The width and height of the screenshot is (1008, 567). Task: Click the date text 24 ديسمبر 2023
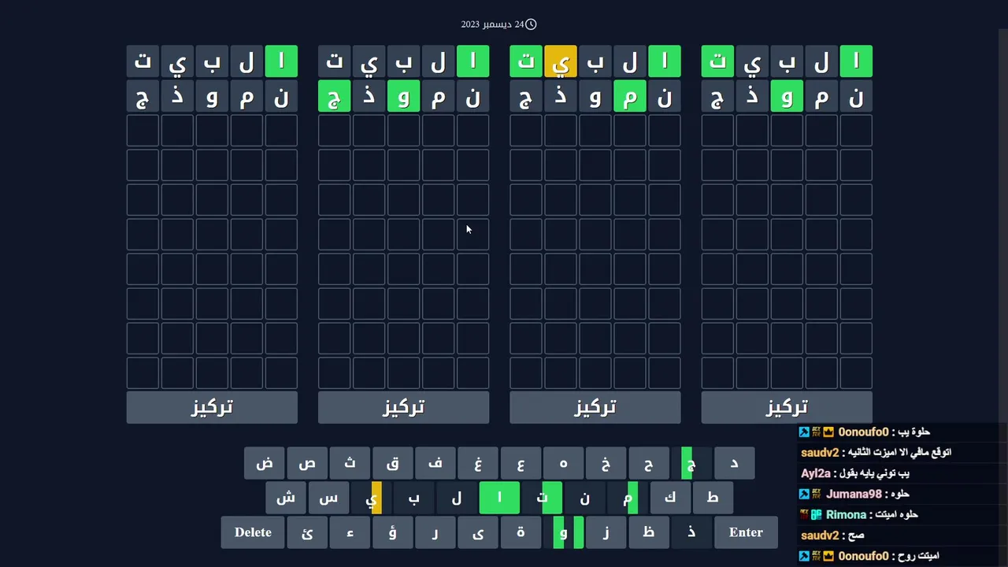click(492, 24)
